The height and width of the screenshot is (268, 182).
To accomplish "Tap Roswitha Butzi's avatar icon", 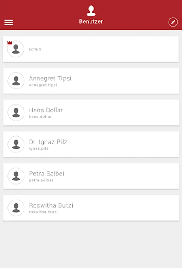I will point(16,208).
